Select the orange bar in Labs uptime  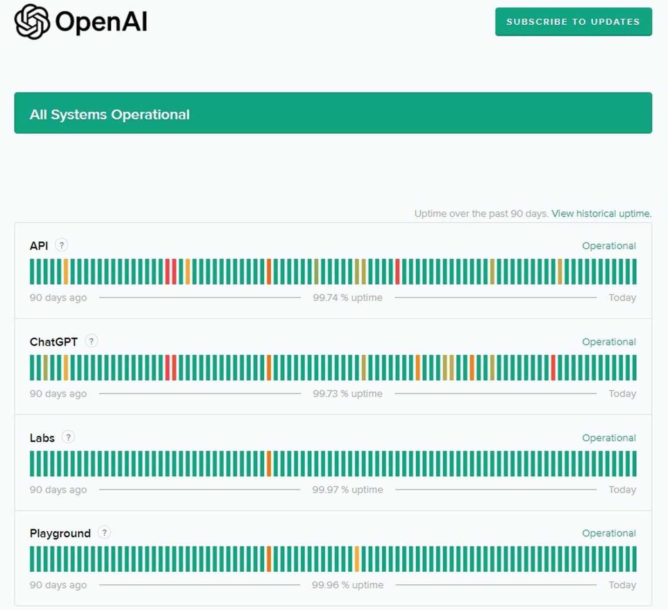click(x=269, y=463)
